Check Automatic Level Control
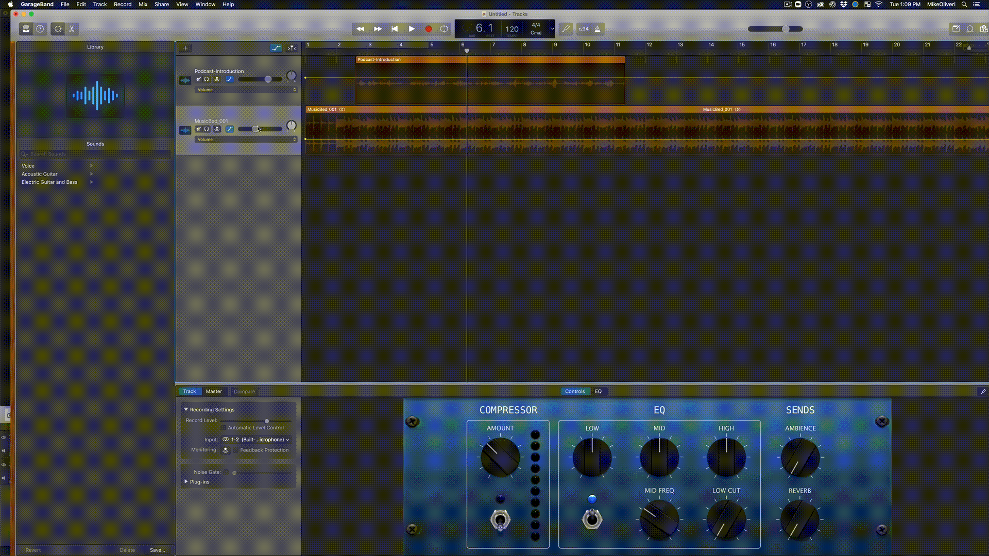The height and width of the screenshot is (556, 989). click(223, 428)
